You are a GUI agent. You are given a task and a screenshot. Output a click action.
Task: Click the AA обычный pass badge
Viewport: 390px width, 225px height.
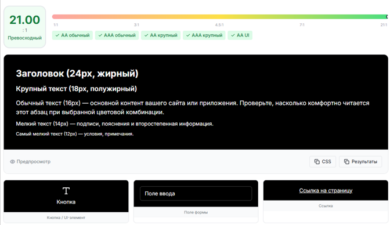coord(73,35)
